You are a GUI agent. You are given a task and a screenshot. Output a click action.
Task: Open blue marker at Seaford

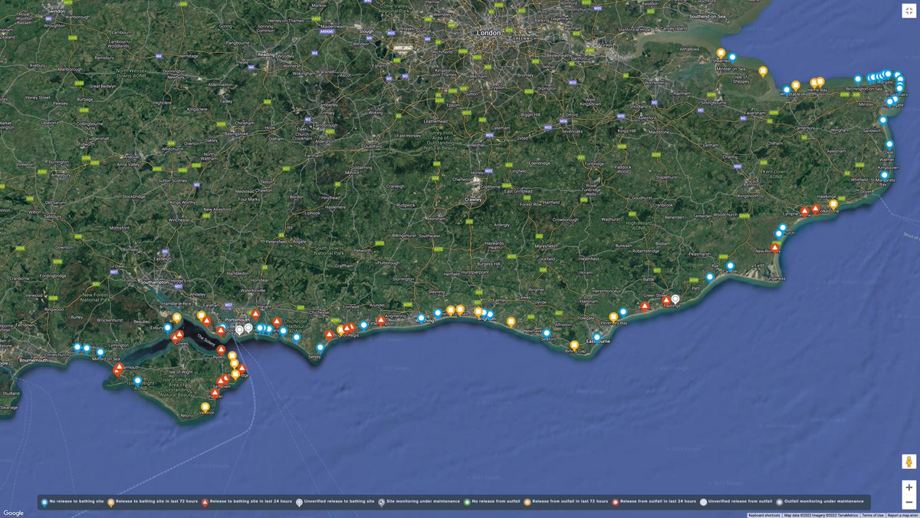[547, 334]
